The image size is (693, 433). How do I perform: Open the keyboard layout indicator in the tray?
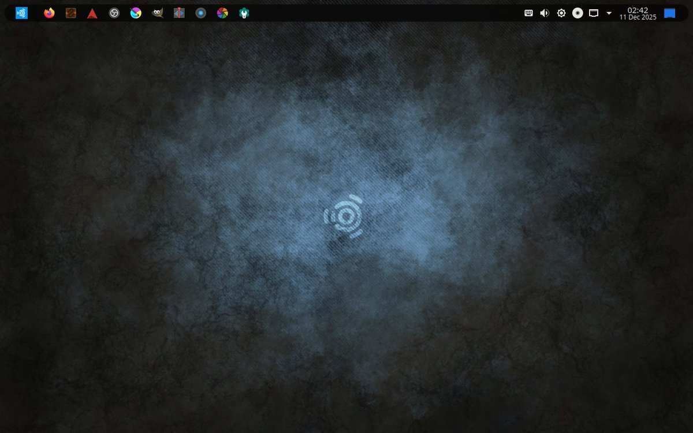click(x=528, y=12)
